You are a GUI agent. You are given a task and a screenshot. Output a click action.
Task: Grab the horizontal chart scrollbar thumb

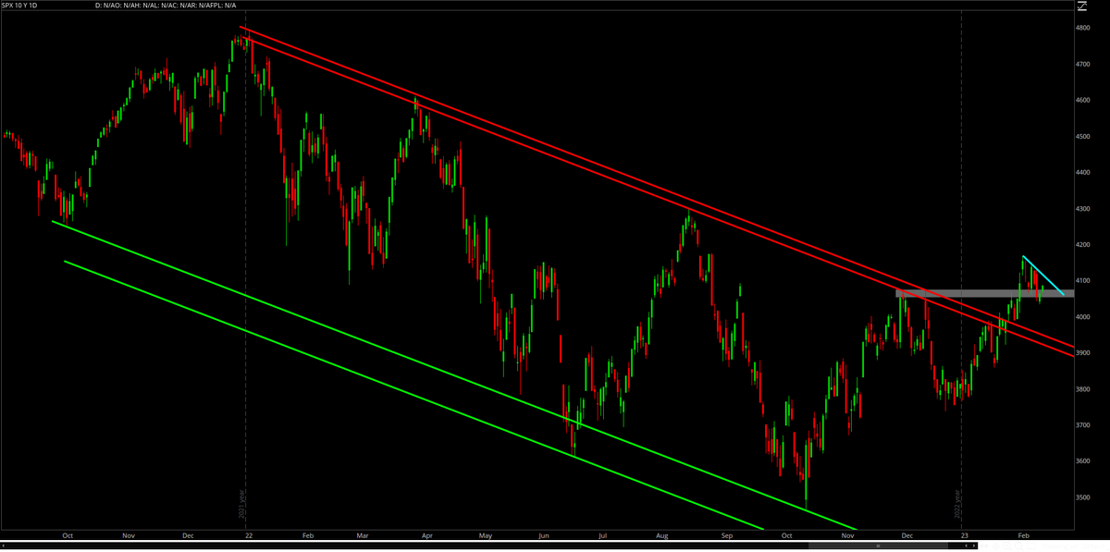878,546
